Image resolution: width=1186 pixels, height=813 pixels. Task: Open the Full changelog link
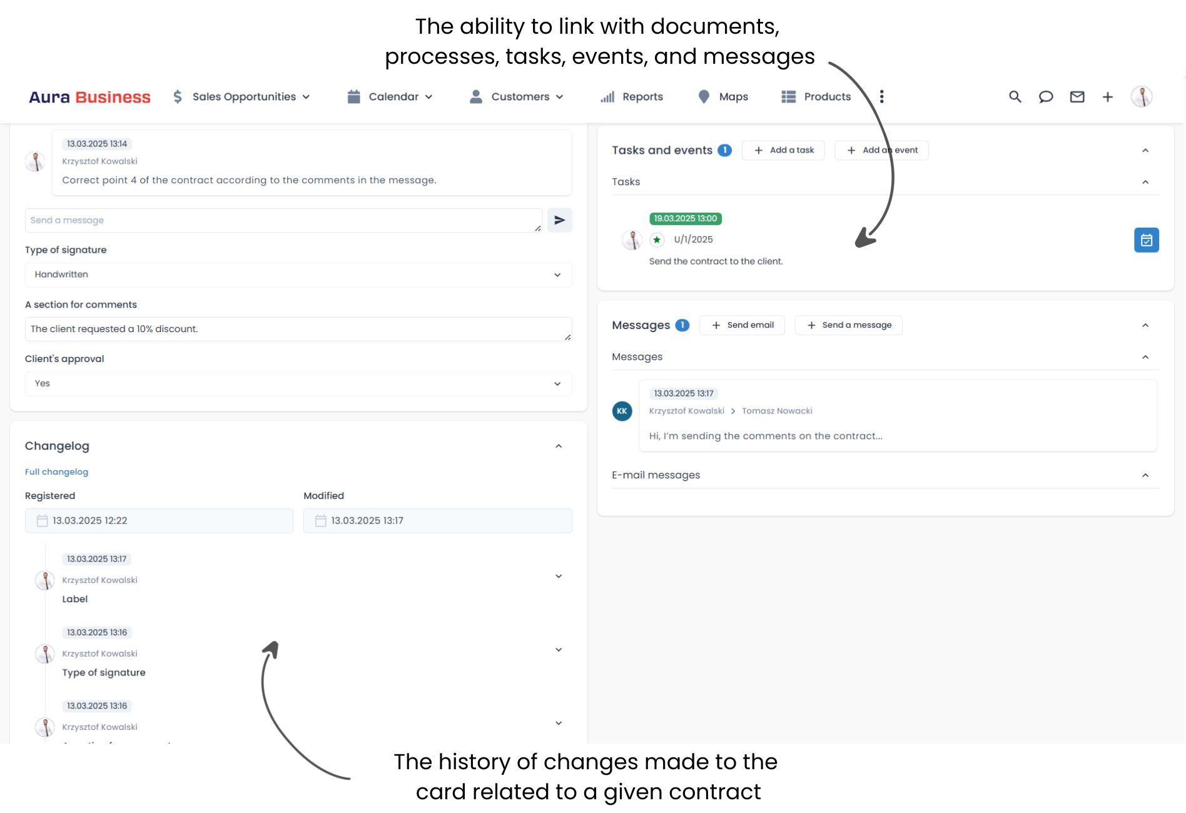click(x=56, y=472)
